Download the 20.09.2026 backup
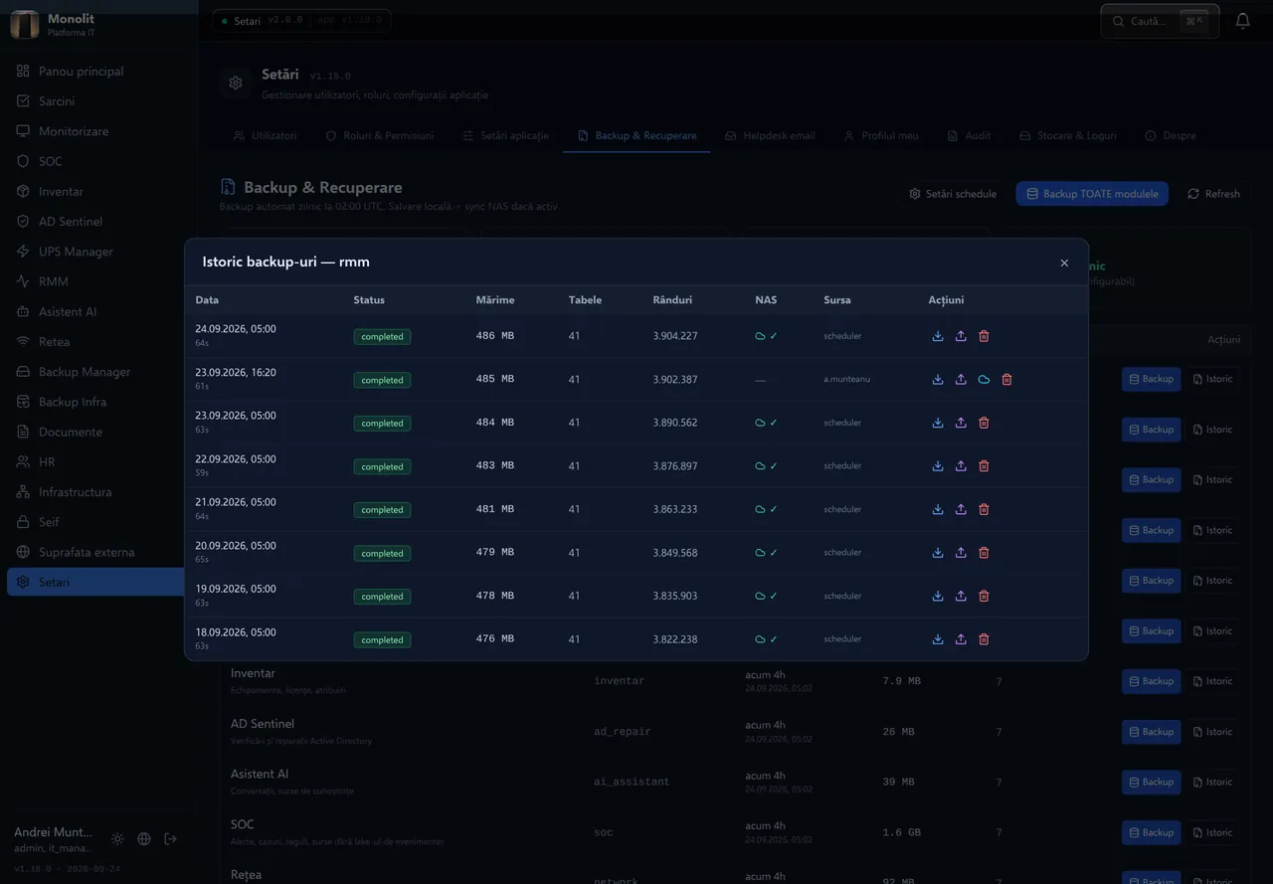The width and height of the screenshot is (1273, 884). click(x=938, y=553)
